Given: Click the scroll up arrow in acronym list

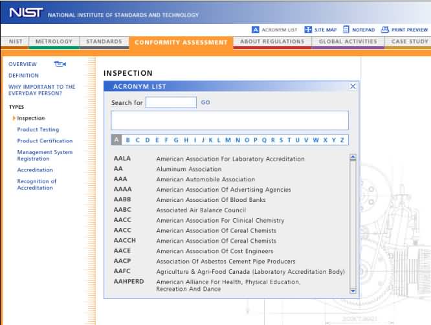Looking at the screenshot, I should (353, 157).
